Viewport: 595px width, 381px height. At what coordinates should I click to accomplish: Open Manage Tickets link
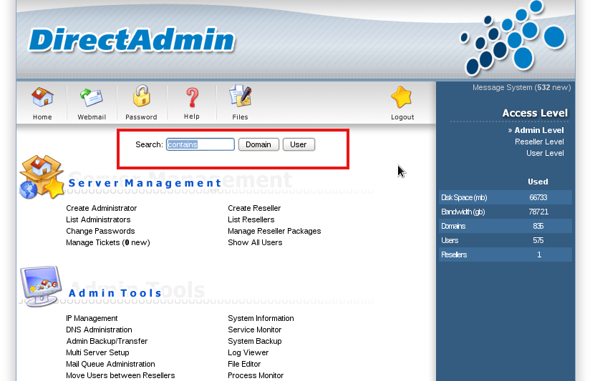[108, 242]
